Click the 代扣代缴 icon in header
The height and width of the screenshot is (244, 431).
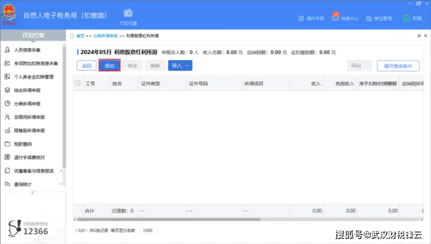(128, 13)
